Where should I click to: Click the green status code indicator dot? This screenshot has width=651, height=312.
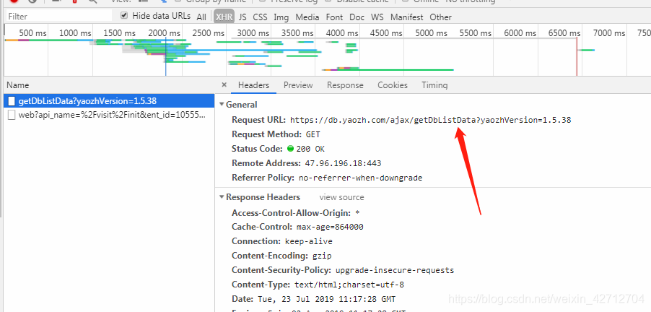pyautogui.click(x=290, y=148)
